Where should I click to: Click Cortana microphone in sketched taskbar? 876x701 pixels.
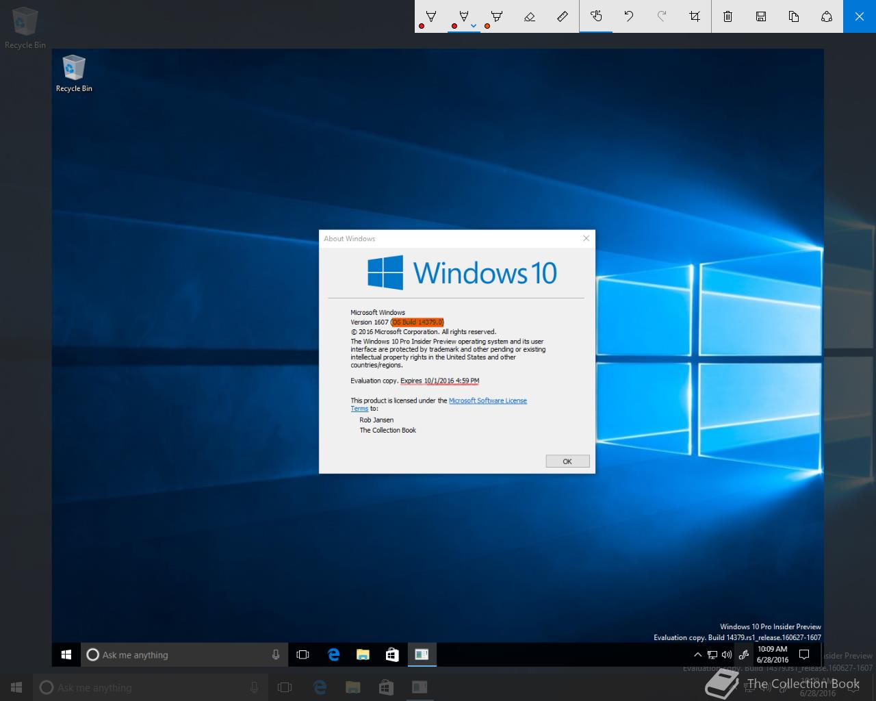276,655
